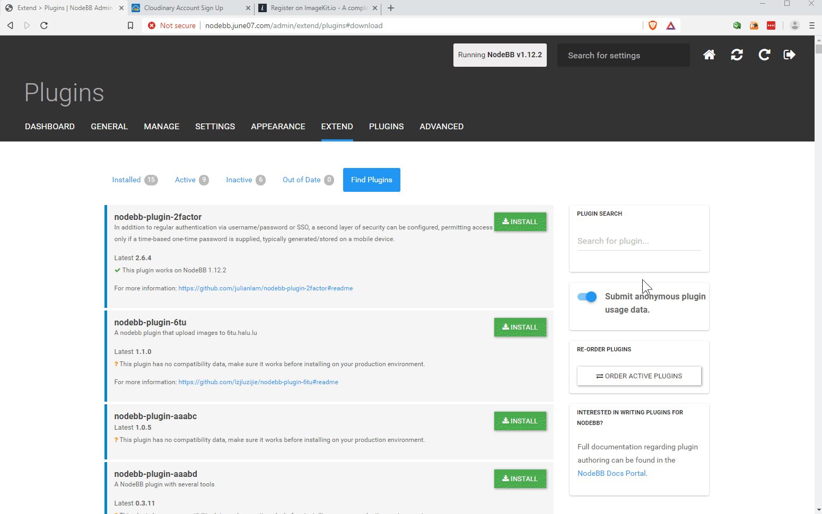Install nodebb-plugin-6tu

(x=520, y=327)
